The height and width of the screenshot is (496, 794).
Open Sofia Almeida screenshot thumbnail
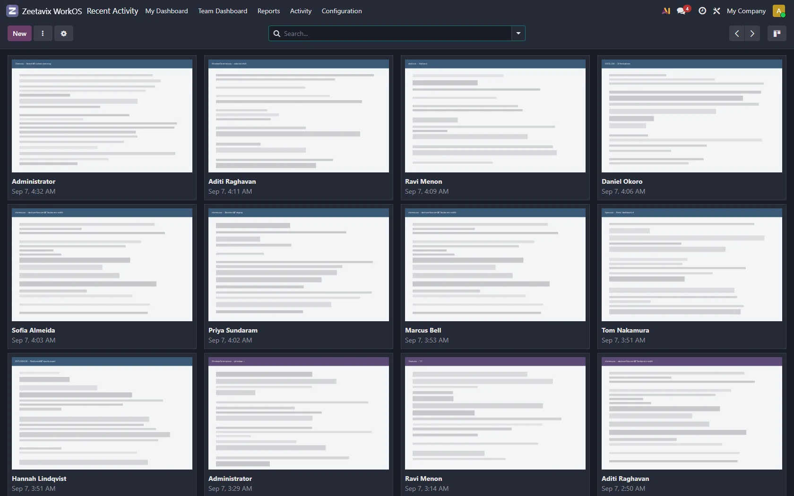point(102,265)
